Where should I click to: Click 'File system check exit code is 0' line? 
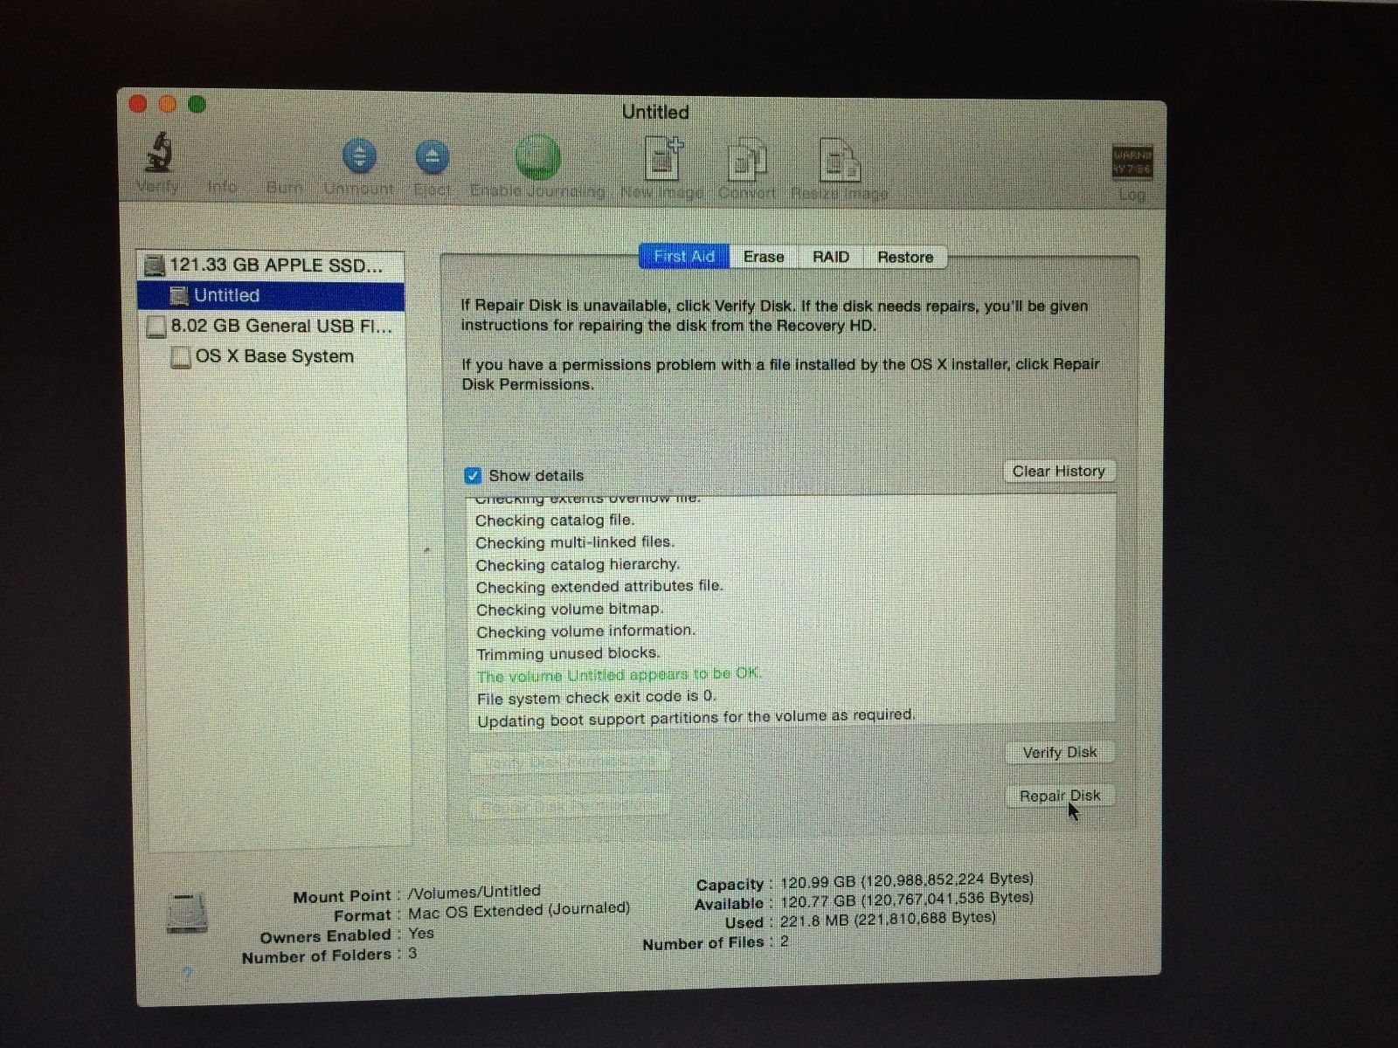(597, 697)
